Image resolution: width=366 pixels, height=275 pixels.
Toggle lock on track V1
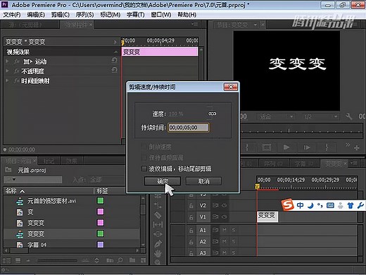[x=191, y=217]
